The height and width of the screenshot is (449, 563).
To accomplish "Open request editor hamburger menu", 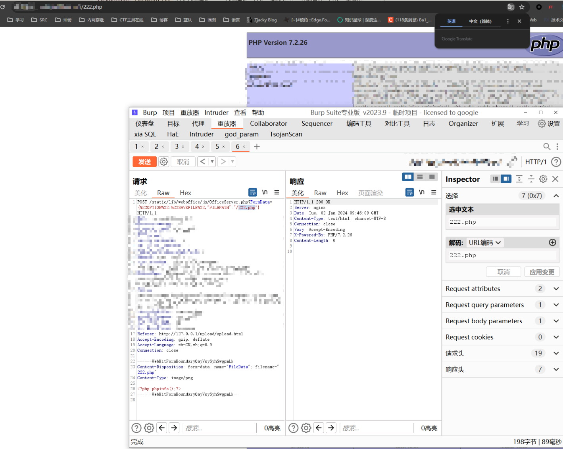I will (x=277, y=192).
